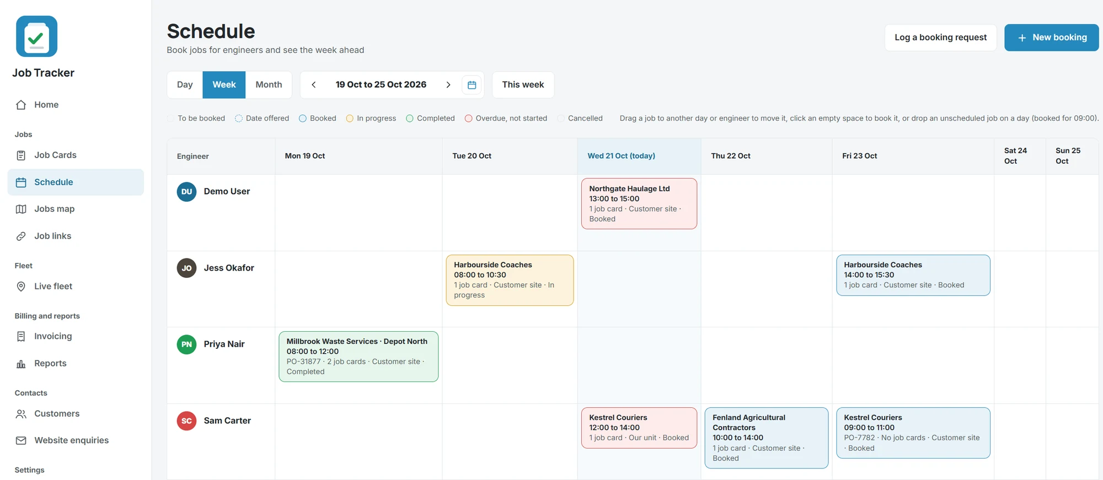
Task: Switch to Day view
Action: (x=185, y=85)
